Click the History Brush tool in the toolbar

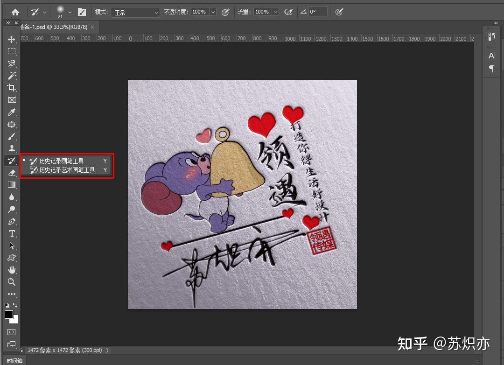click(x=12, y=161)
